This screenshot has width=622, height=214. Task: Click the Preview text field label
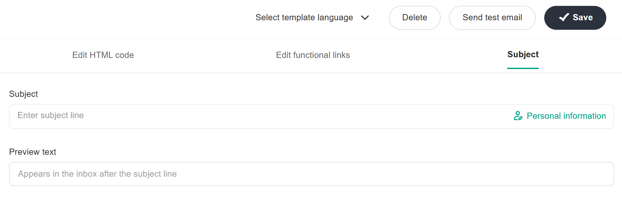(x=32, y=152)
